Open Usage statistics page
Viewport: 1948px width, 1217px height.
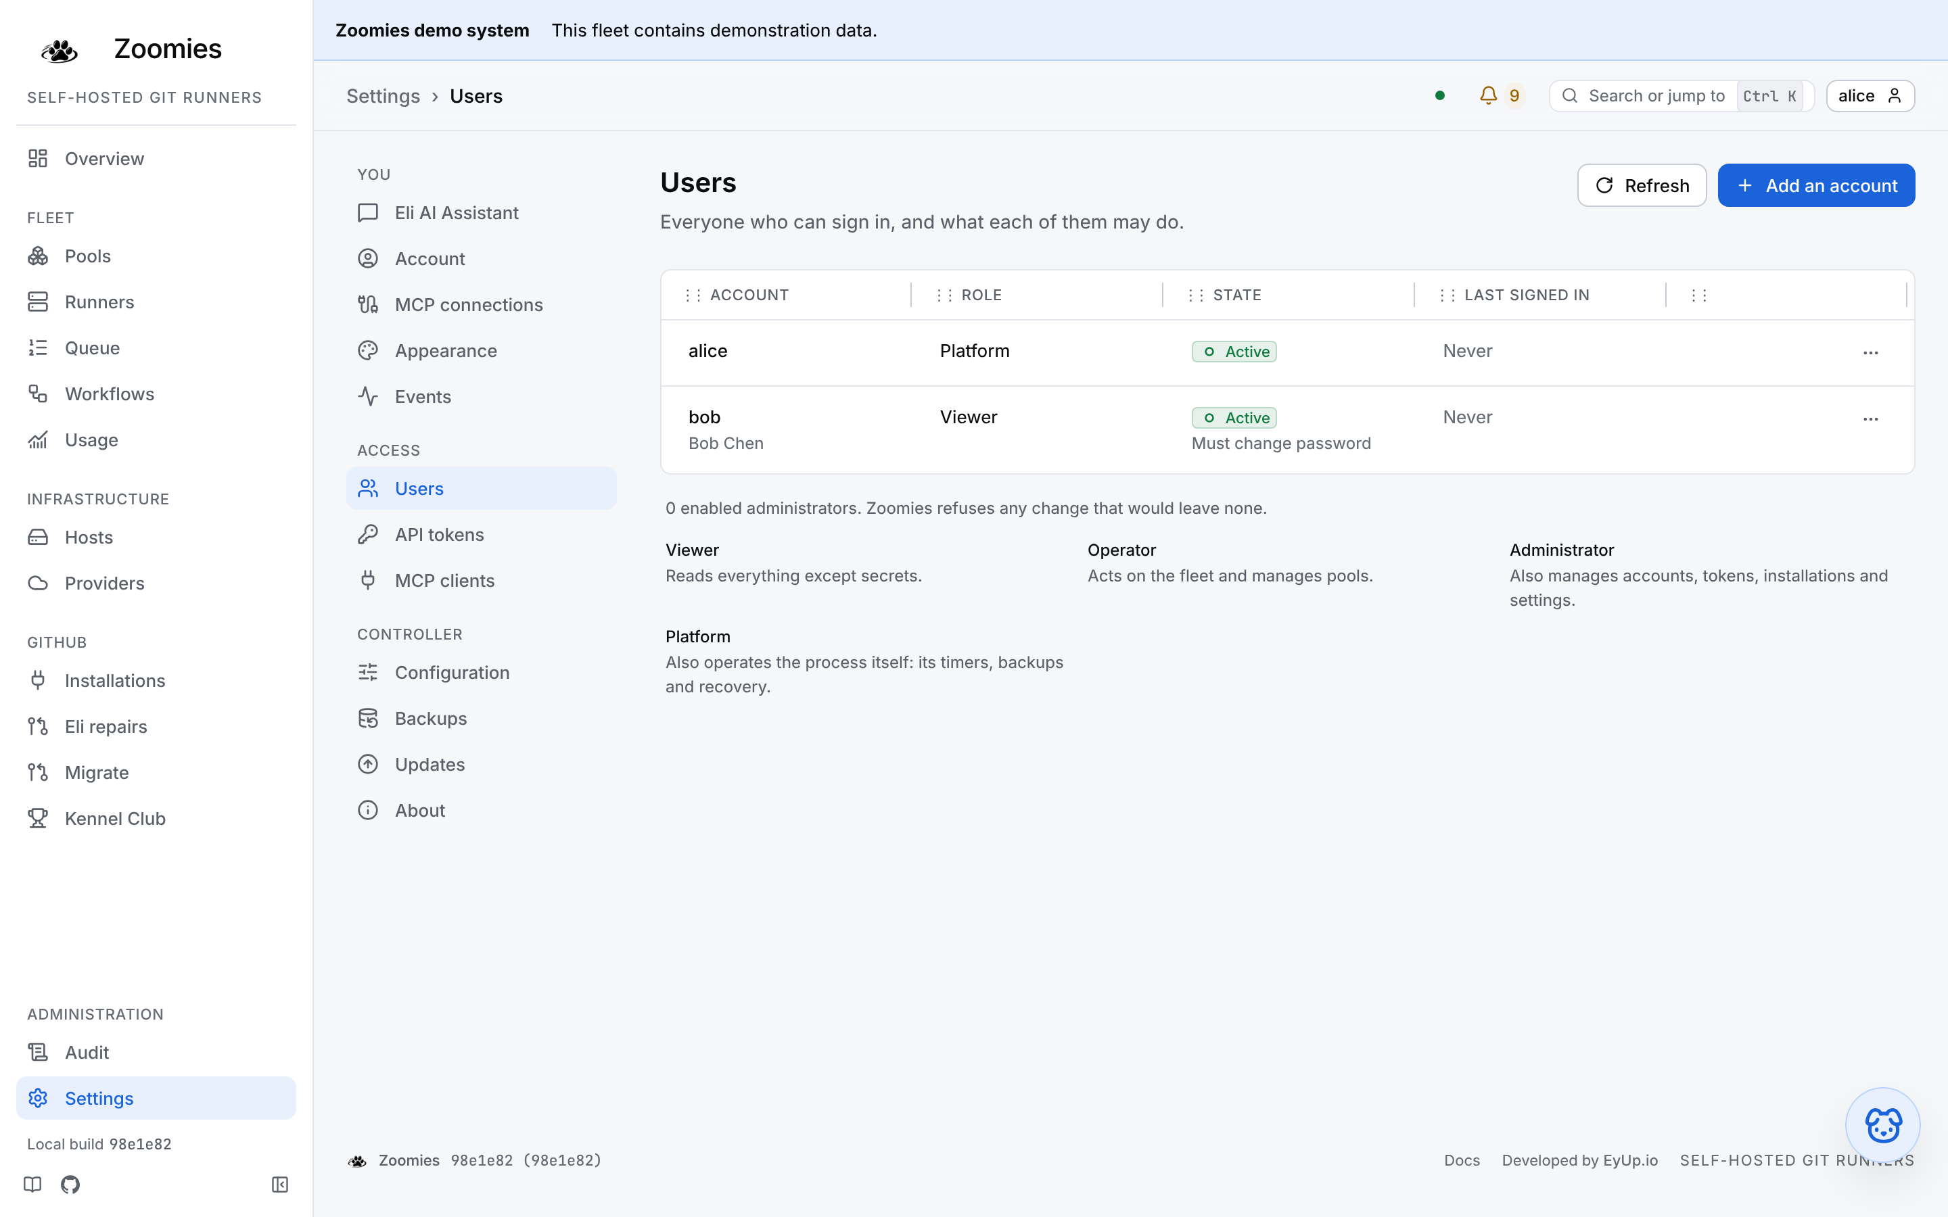pos(156,439)
